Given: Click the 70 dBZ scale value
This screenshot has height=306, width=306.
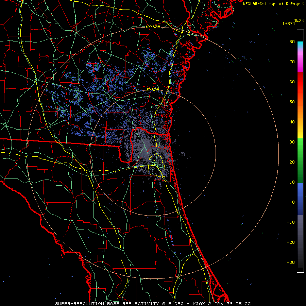Looking at the screenshot, I should point(292,62).
